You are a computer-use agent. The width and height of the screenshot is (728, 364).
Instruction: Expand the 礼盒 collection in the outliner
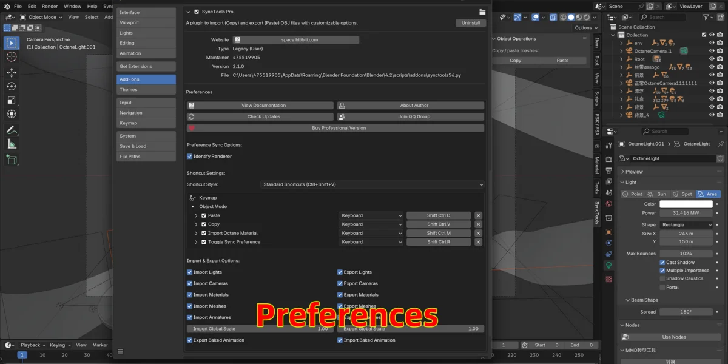tap(621, 98)
